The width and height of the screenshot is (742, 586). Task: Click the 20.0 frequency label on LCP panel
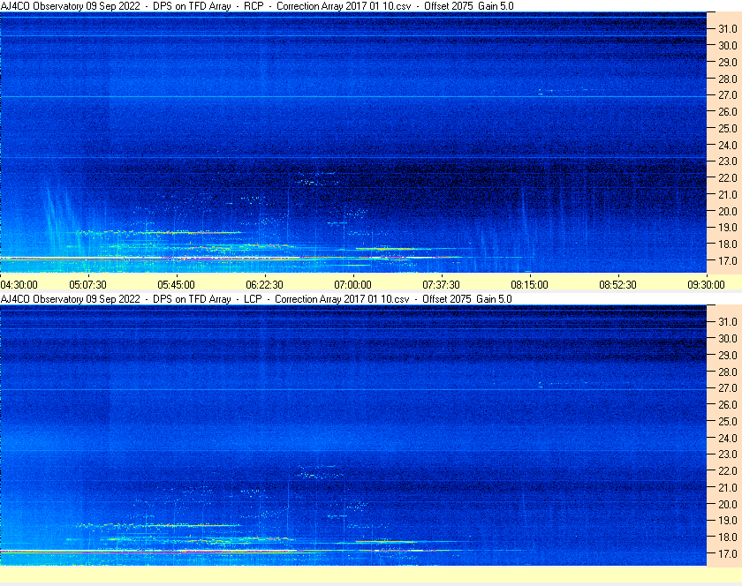click(x=728, y=504)
